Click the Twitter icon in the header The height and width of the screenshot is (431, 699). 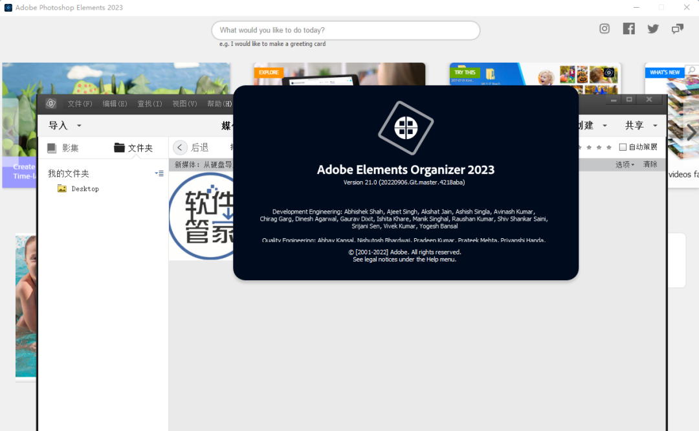652,28
